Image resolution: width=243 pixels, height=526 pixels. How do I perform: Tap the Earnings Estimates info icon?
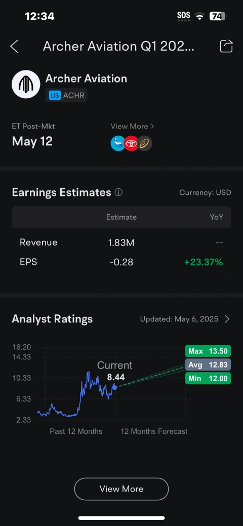tap(118, 192)
